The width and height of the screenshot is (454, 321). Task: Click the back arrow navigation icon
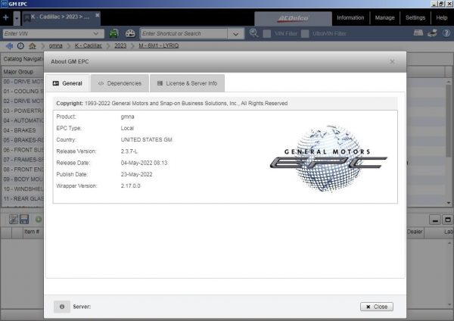tap(10, 45)
